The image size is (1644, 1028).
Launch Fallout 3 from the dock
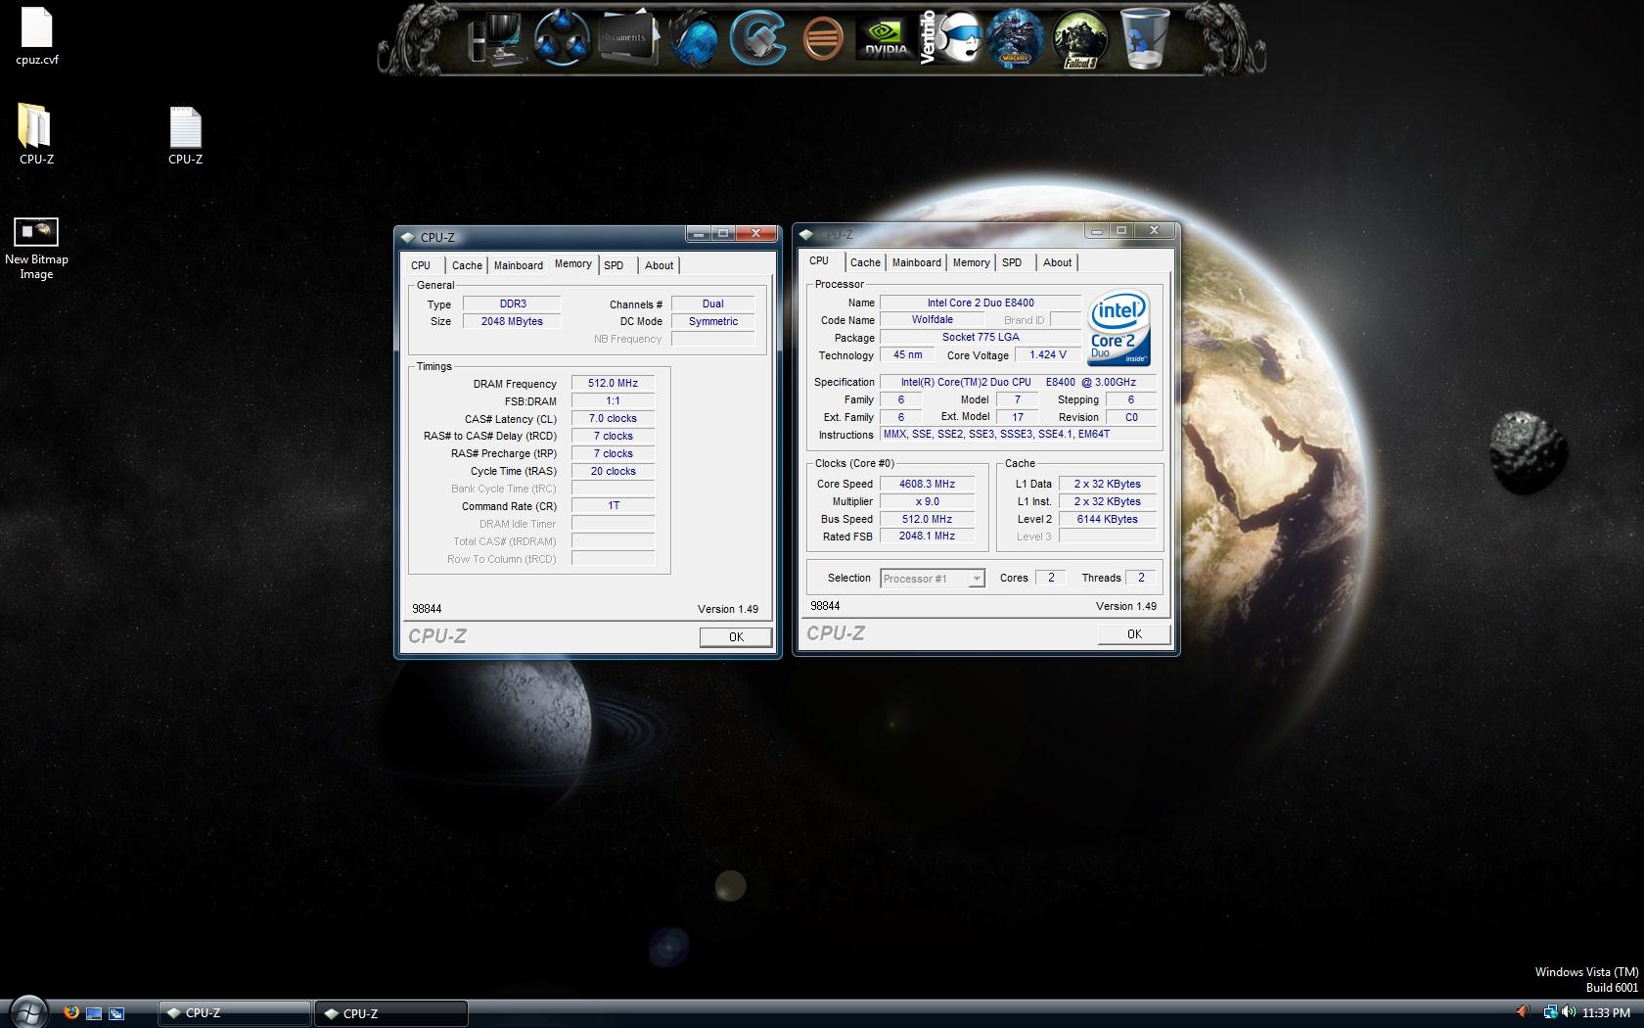pos(1080,39)
